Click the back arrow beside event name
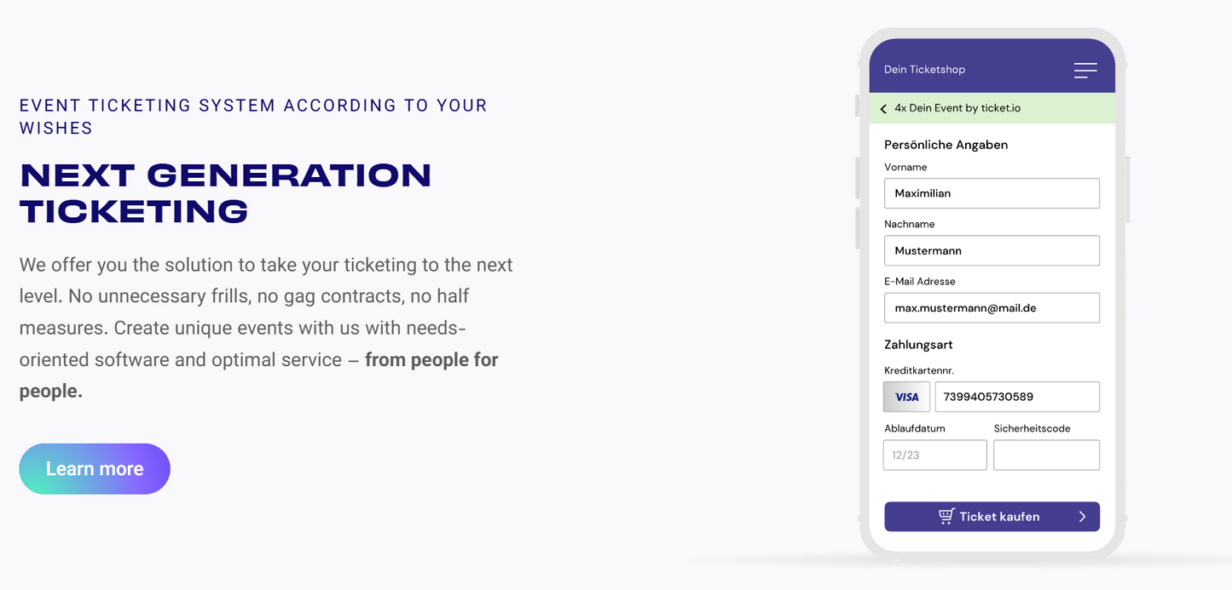 883,109
